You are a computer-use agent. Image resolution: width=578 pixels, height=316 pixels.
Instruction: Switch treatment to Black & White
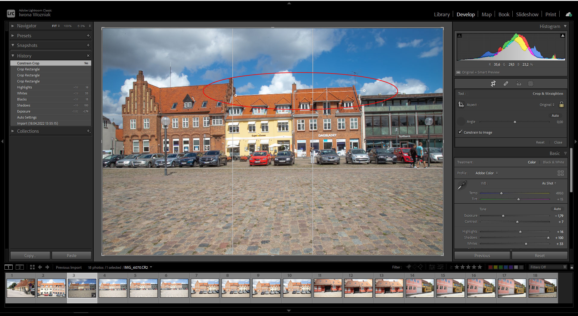pos(553,162)
